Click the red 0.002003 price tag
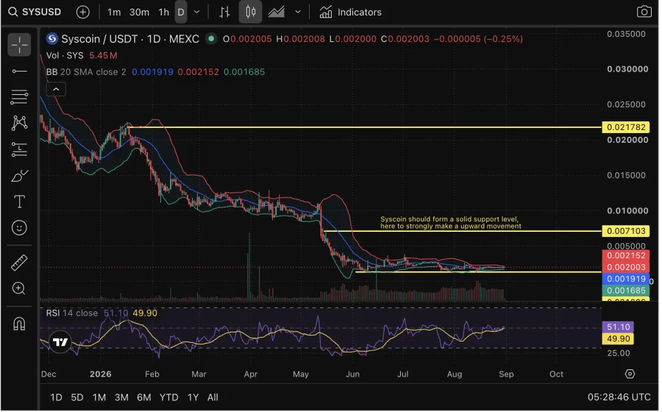This screenshot has height=412, width=662. 626,267
